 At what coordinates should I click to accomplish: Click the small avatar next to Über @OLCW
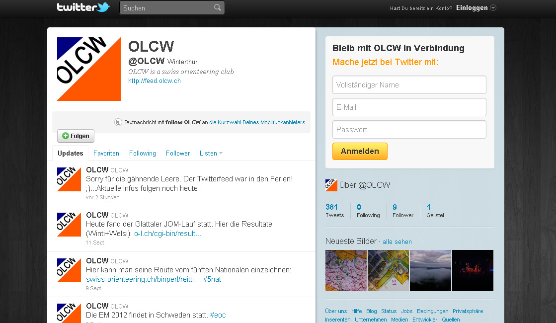331,185
